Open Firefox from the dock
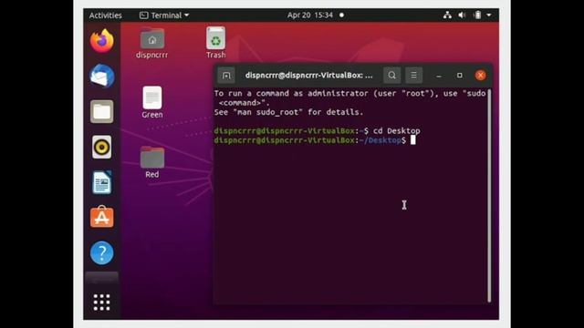Viewport: 584px width, 328px height. click(101, 40)
